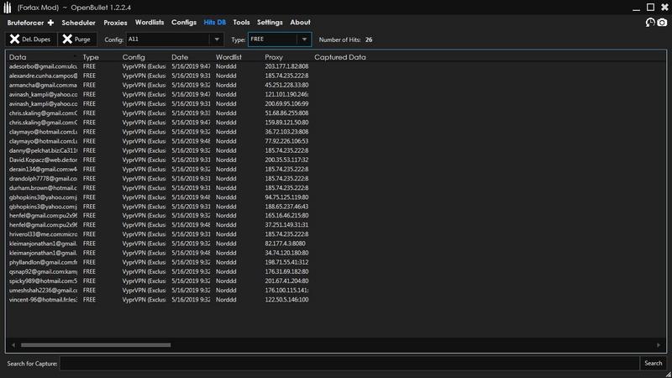This screenshot has width=672, height=378.
Task: Sort by the Config column header
Action: pos(134,57)
